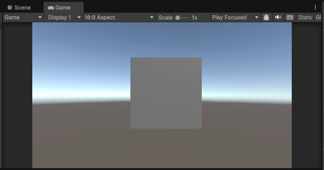Click the Scale slider handle
The height and width of the screenshot is (170, 324).
(178, 18)
